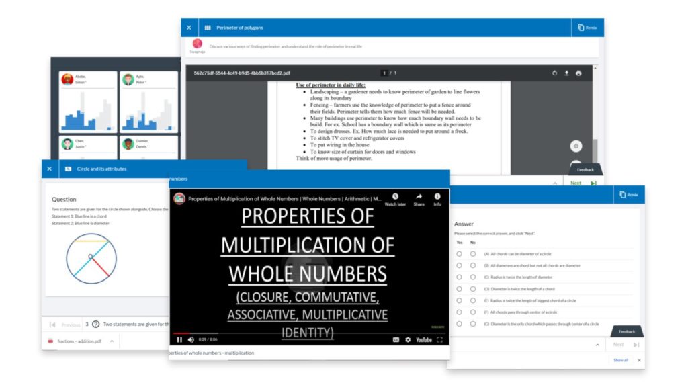Click the YouTube logo in the player

[423, 339]
